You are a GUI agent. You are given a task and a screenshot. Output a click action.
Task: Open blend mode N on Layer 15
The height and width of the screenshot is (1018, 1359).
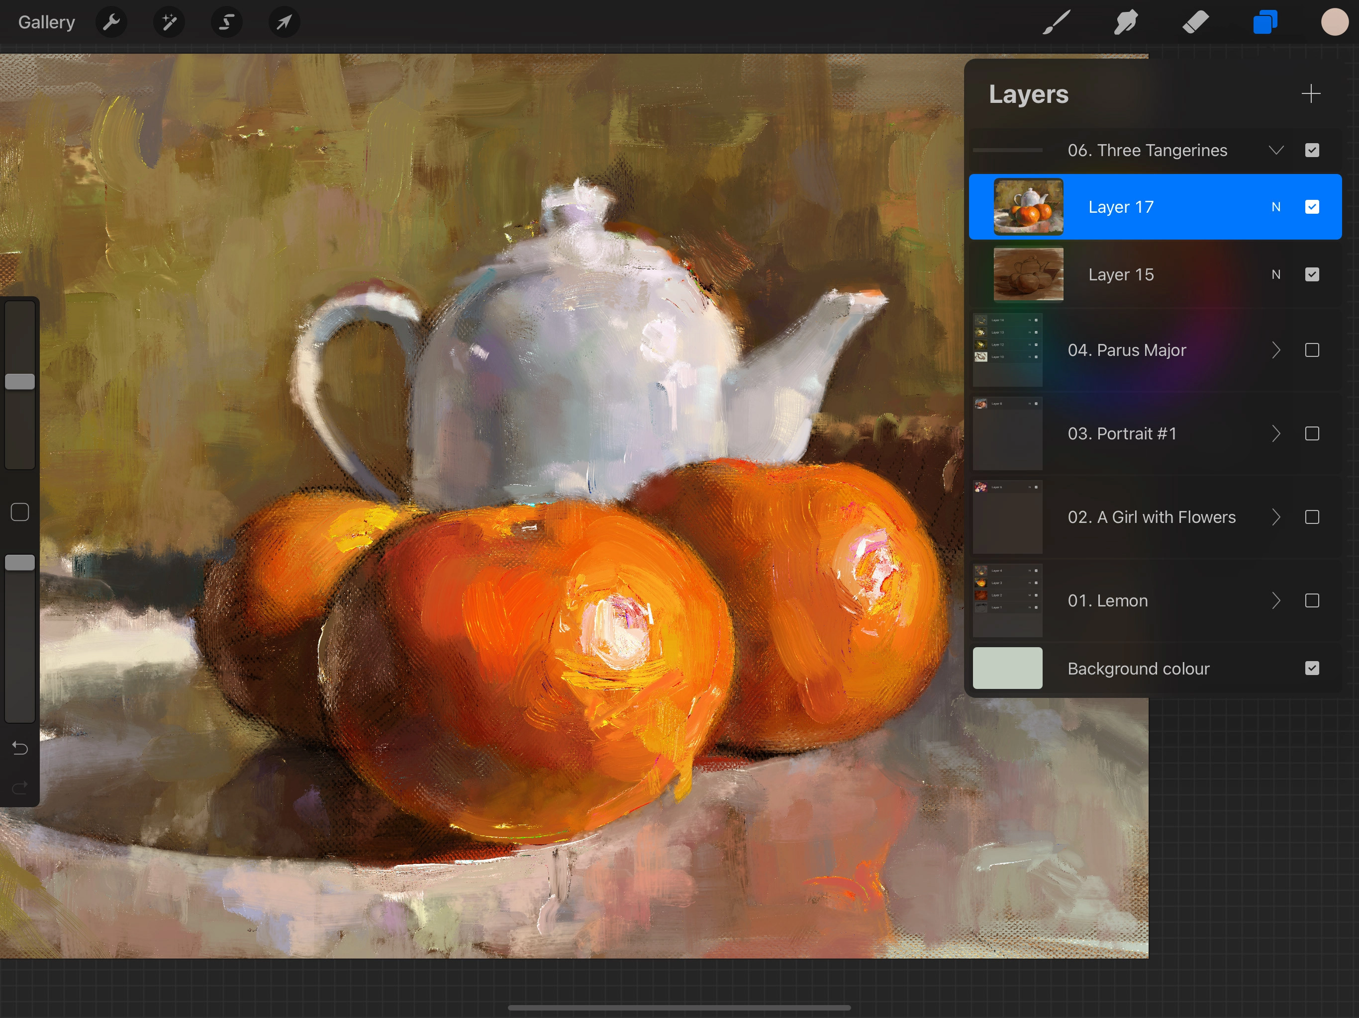point(1276,274)
